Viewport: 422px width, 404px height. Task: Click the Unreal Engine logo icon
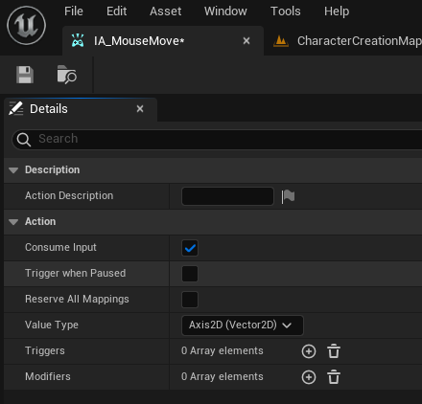(x=27, y=26)
